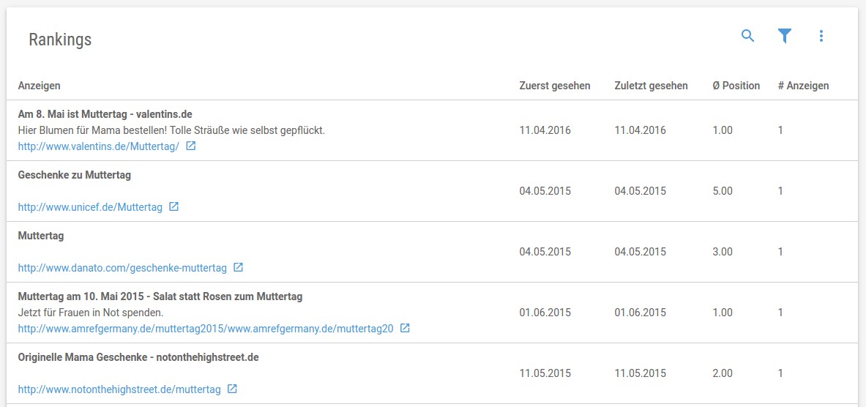Image resolution: width=866 pixels, height=407 pixels.
Task: Select the Zuerst gesehen date 11.04.2016
Action: tap(545, 130)
